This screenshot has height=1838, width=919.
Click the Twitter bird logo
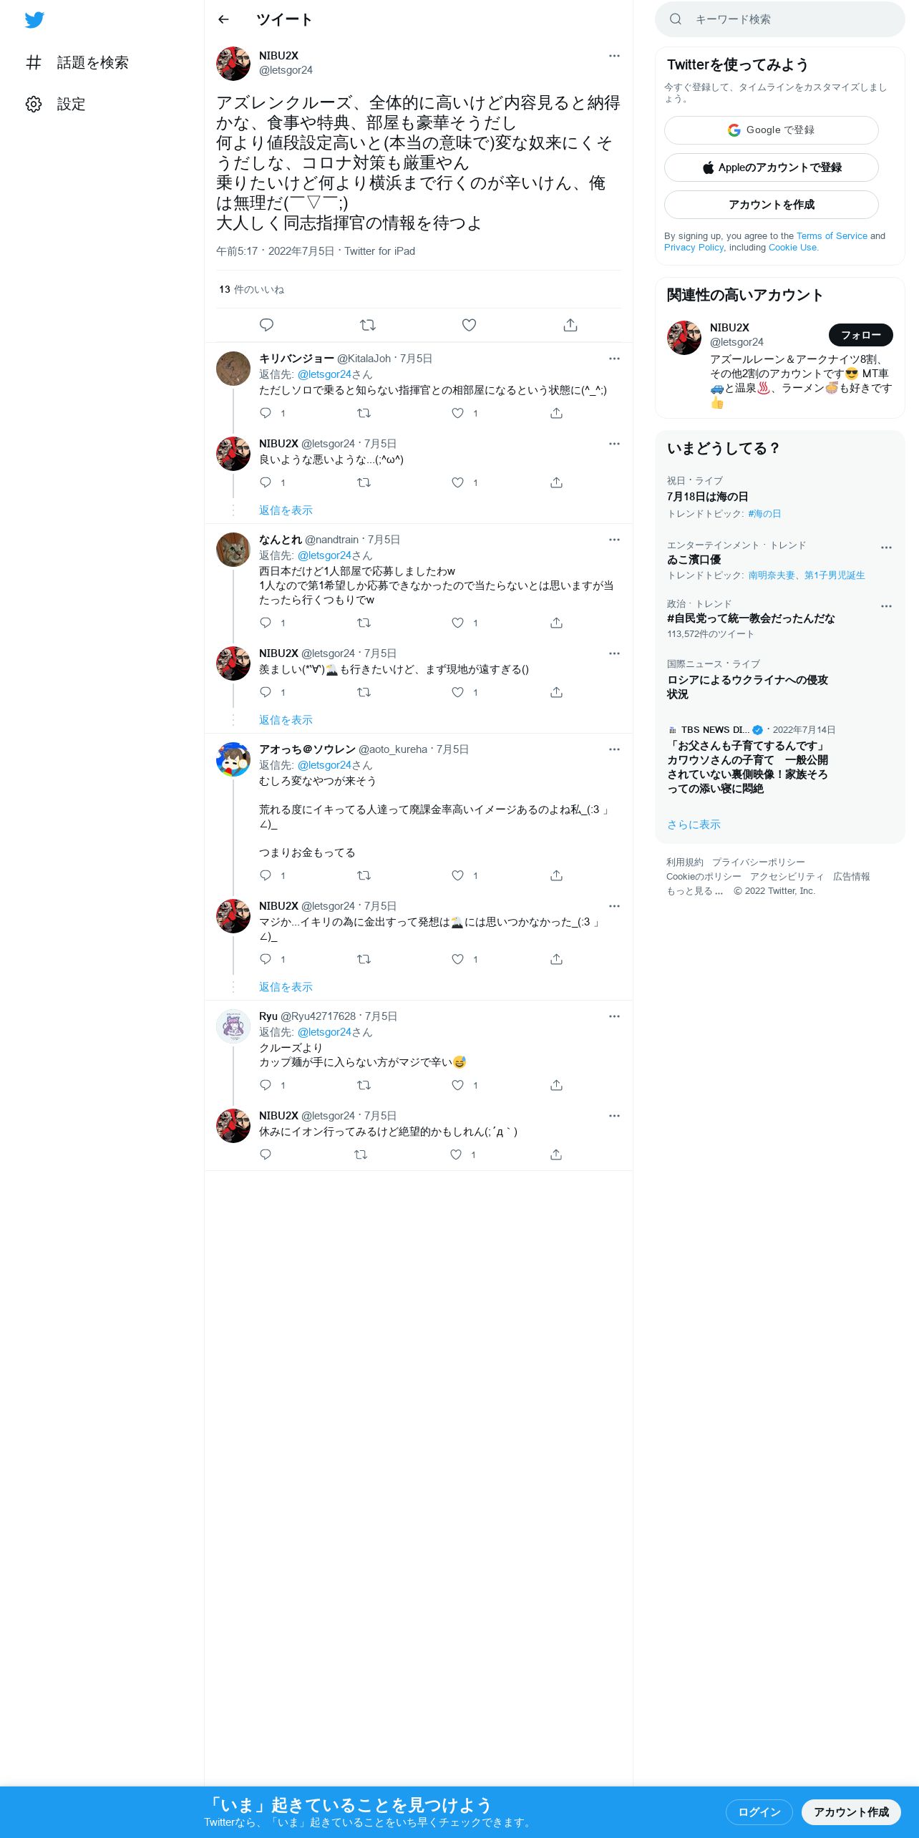(x=34, y=20)
